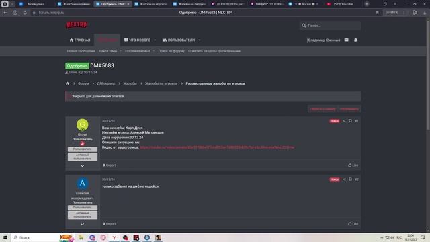Bookmark post #1

tap(350, 121)
